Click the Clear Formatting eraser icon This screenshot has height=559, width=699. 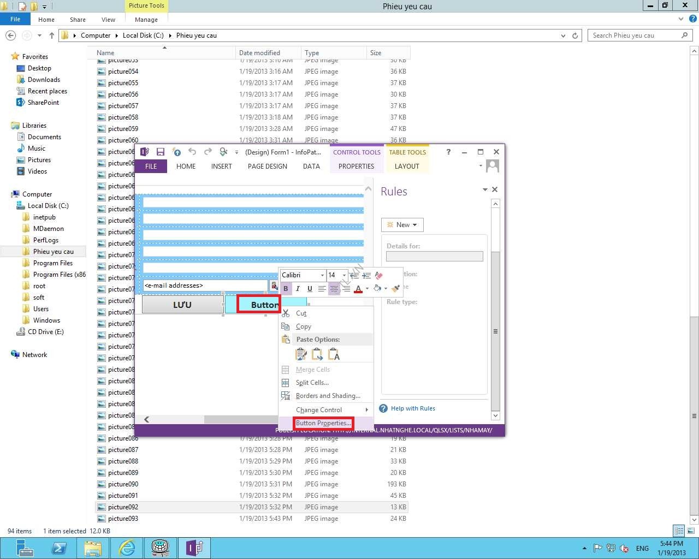pyautogui.click(x=379, y=275)
